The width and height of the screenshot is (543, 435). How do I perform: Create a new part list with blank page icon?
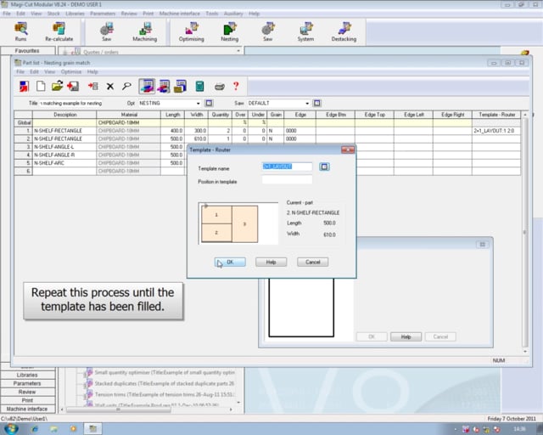point(41,86)
